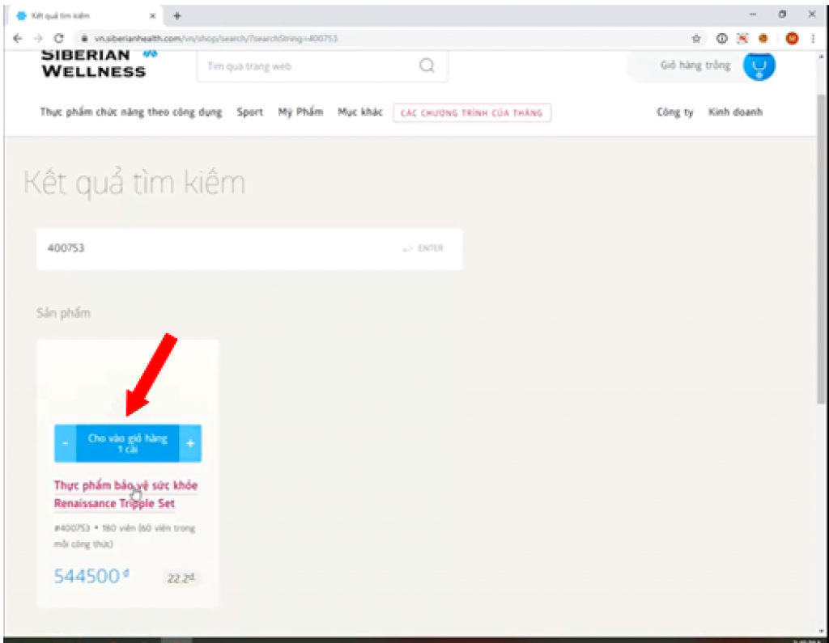Reload the page with refresh icon
This screenshot has width=829, height=643.
click(58, 38)
